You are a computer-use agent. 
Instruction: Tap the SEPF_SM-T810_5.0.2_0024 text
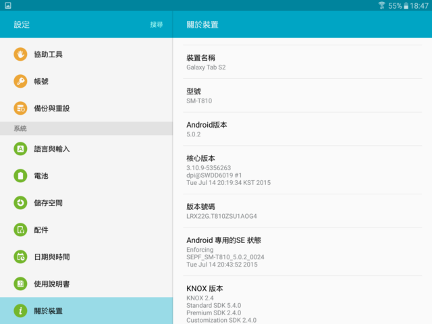225,257
